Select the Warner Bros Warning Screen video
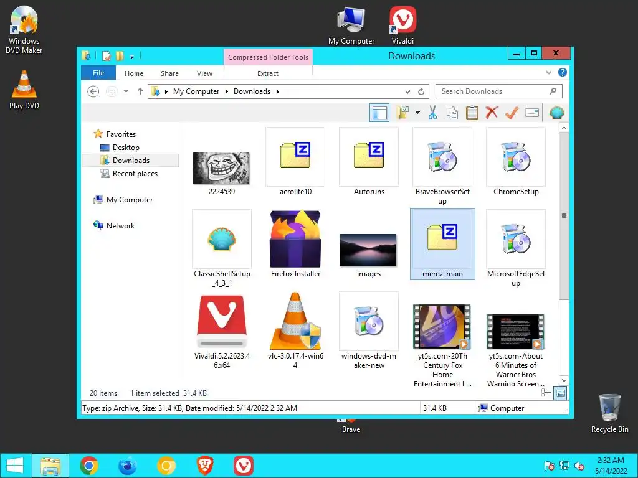This screenshot has width=638, height=478. (x=516, y=350)
